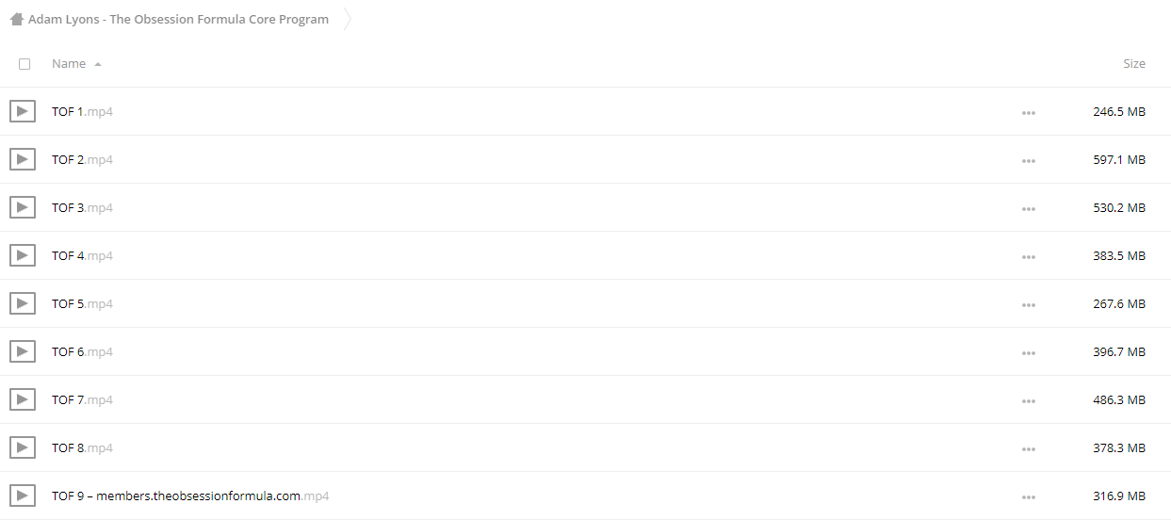Screen dimensions: 1171x520
Task: Open more options for TOF 6.mp4
Action: pos(1028,353)
